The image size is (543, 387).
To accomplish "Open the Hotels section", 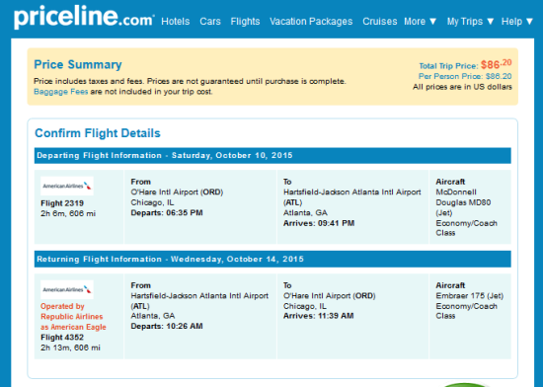I will click(x=175, y=22).
